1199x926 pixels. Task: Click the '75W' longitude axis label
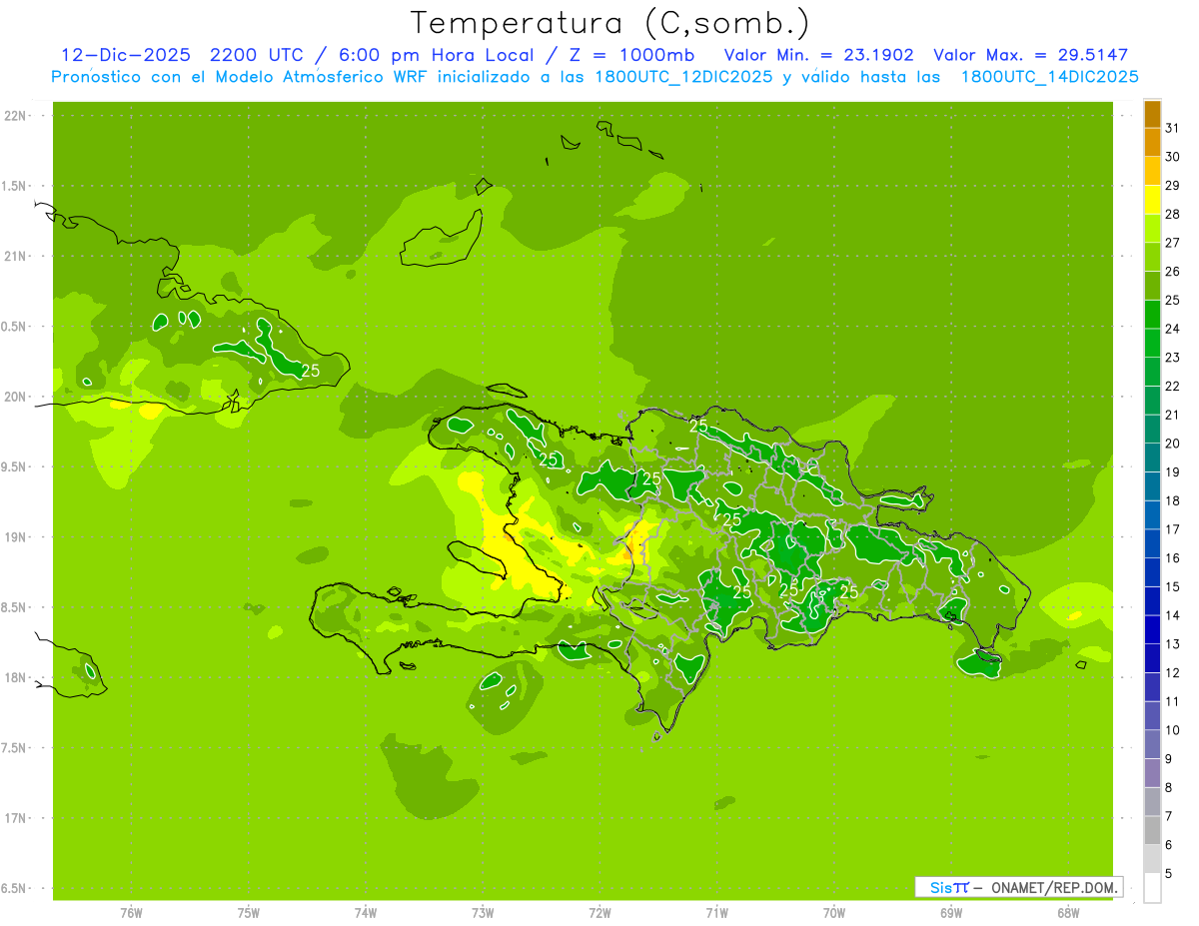(248, 912)
